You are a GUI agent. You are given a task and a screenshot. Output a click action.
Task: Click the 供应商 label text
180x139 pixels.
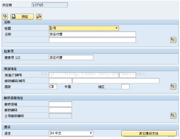[x=7, y=5]
